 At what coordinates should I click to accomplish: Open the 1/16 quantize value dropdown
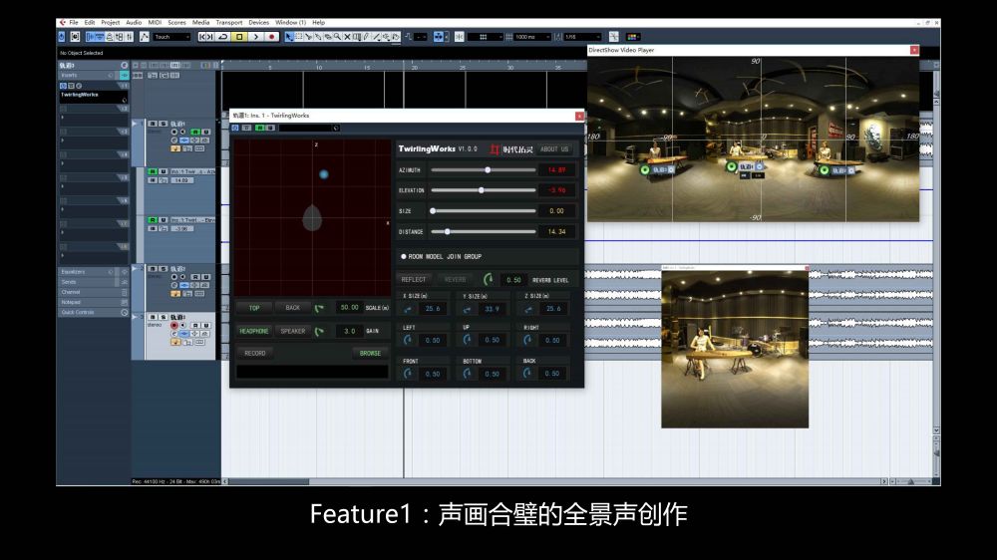582,37
